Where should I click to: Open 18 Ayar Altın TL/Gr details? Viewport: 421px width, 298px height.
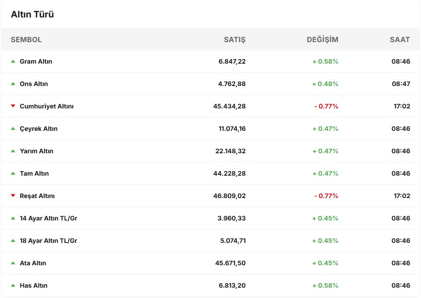pos(49,241)
